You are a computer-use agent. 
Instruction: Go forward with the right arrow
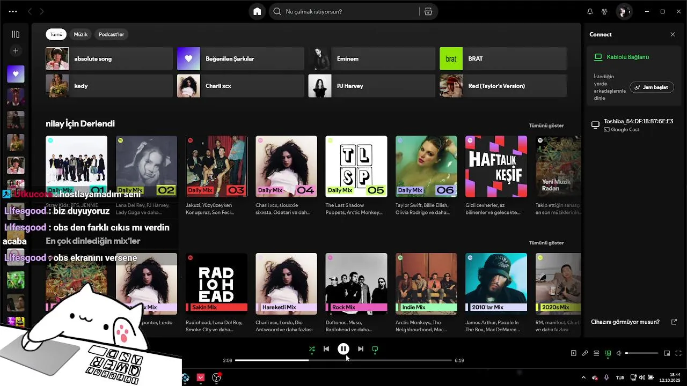[x=42, y=11]
